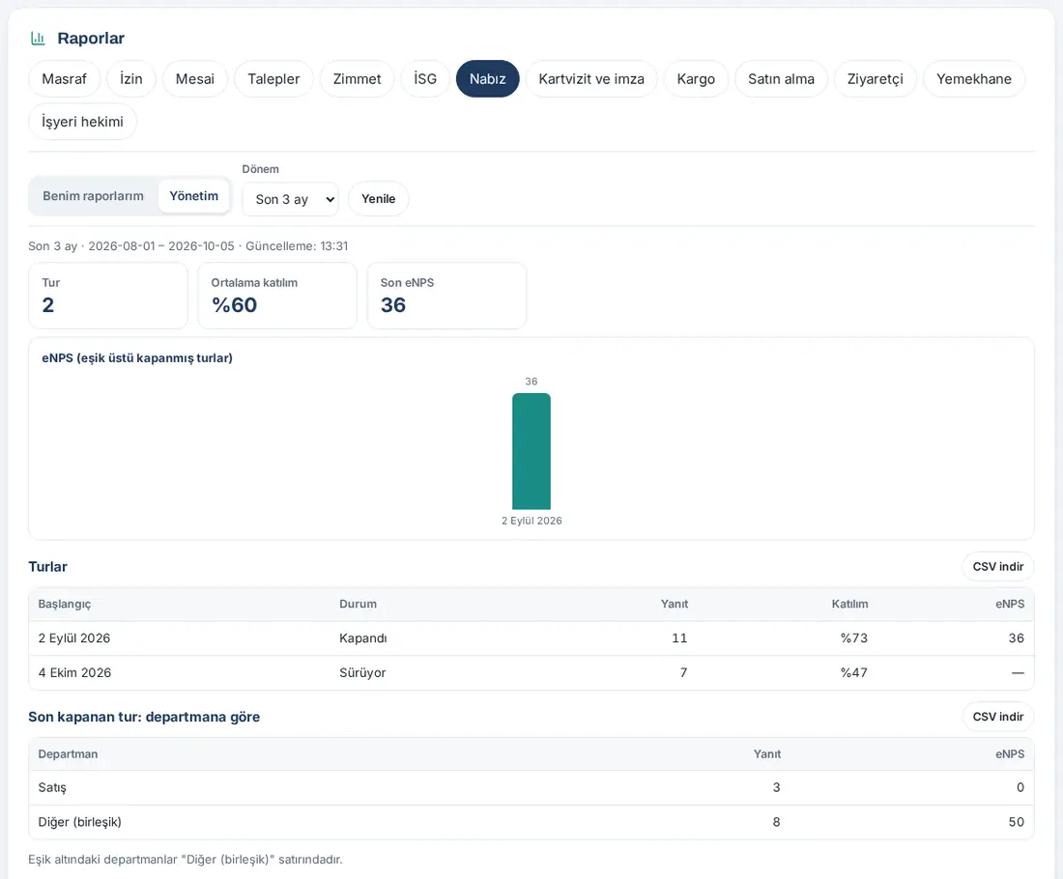Viewport: 1063px width, 879px height.
Task: Click the Diğer (birleşik) department row
Action: 531,822
